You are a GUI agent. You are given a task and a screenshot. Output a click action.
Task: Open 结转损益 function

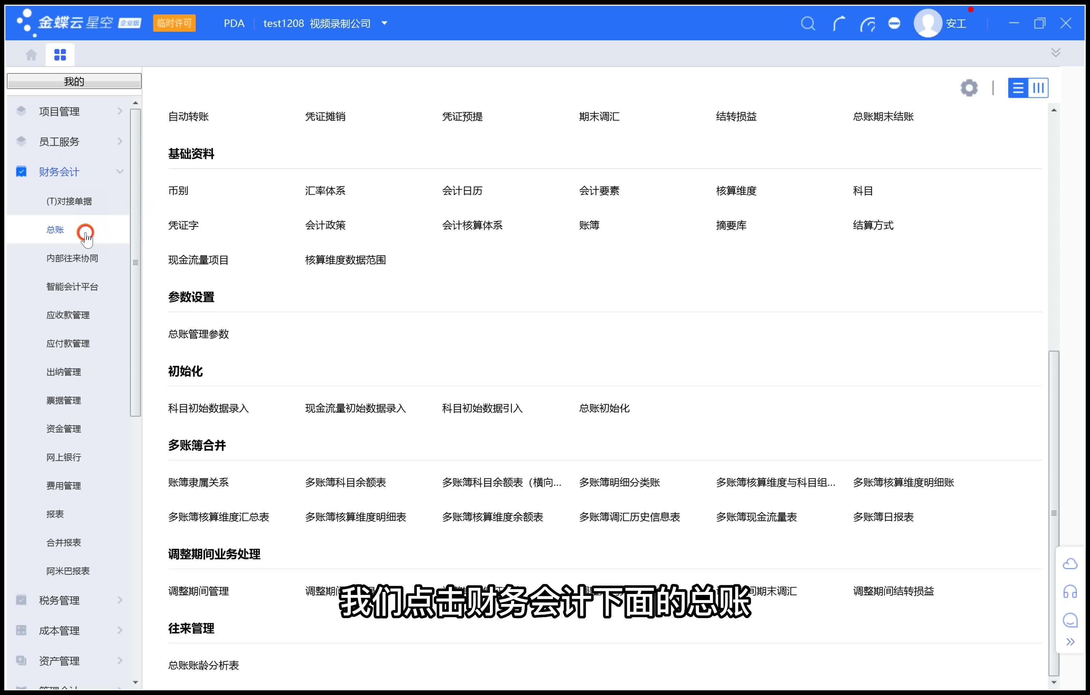(736, 117)
